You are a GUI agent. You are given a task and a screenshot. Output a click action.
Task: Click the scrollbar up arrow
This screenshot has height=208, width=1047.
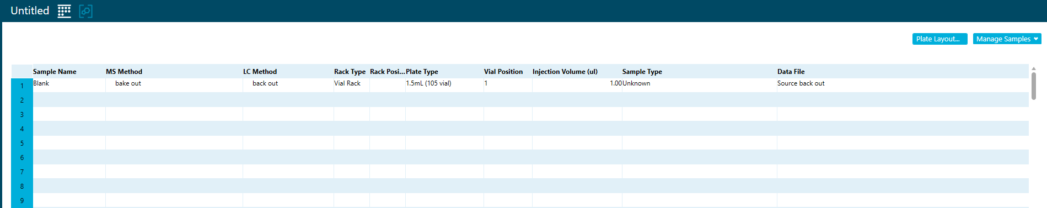[1034, 68]
